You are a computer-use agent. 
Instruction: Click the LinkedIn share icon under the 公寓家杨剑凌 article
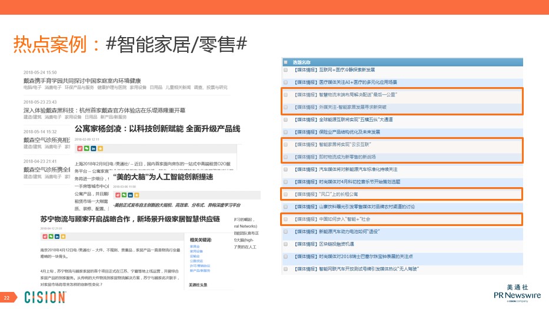pos(94,148)
